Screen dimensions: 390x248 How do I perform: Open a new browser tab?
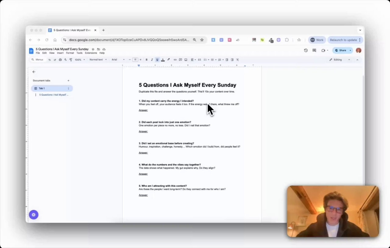(x=103, y=30)
